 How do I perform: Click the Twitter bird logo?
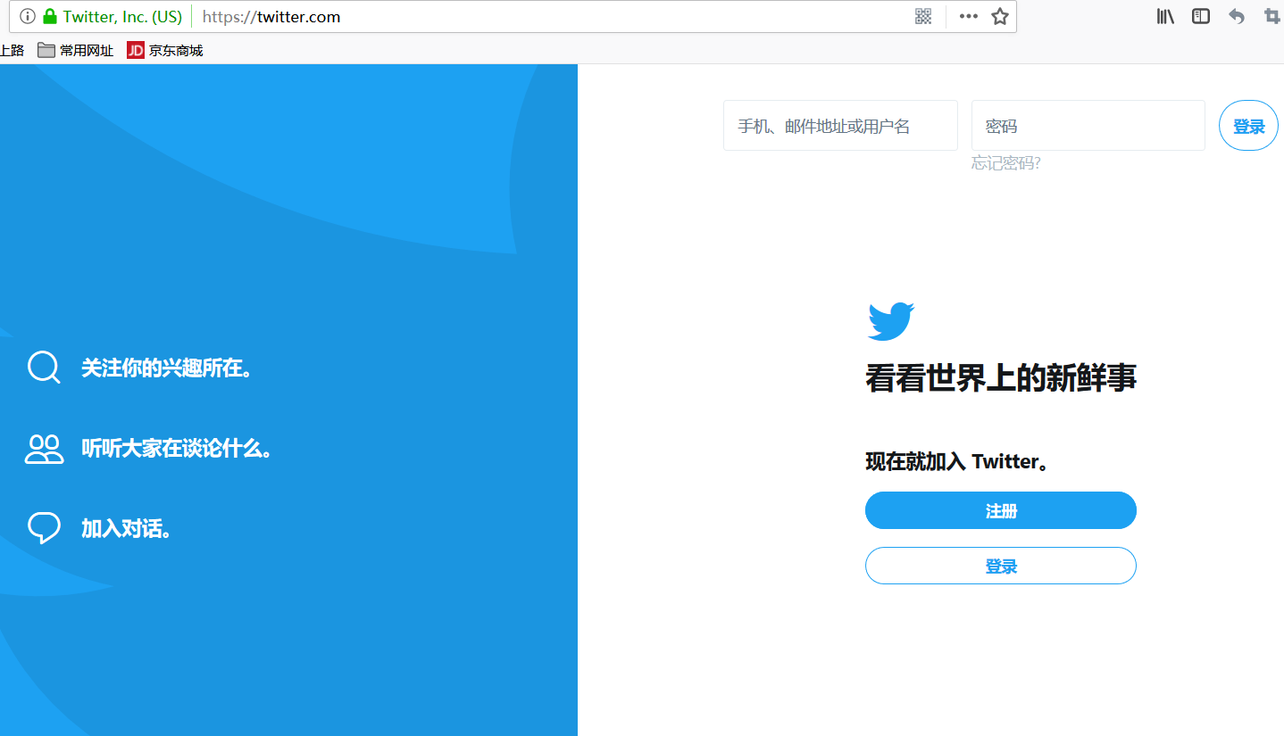(890, 321)
